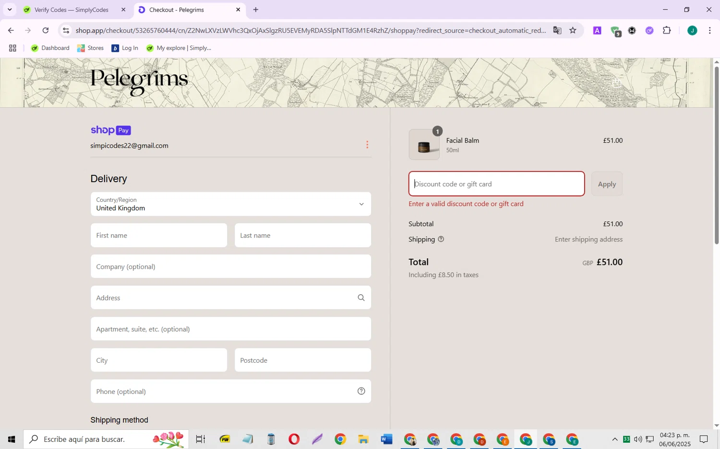Open the tab search dropdown arrow
Image resolution: width=720 pixels, height=449 pixels.
point(10,10)
